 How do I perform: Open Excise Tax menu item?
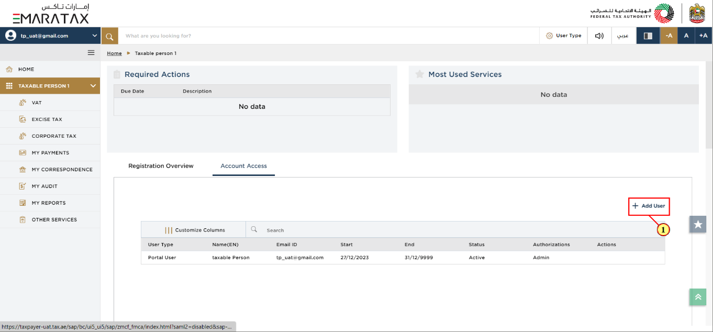50,119
